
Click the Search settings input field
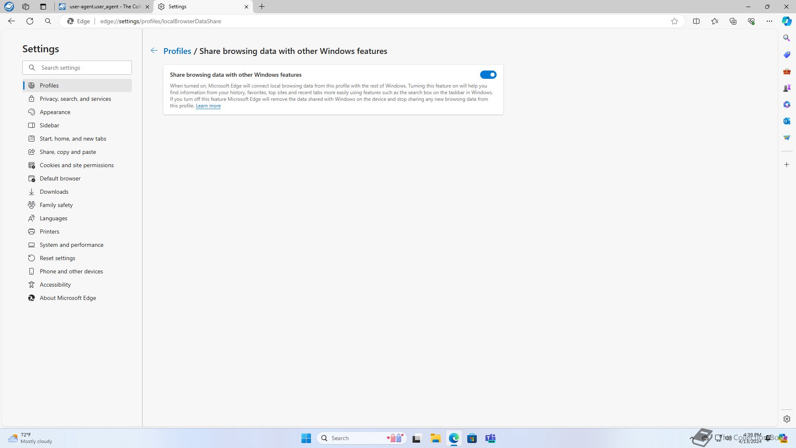(77, 68)
